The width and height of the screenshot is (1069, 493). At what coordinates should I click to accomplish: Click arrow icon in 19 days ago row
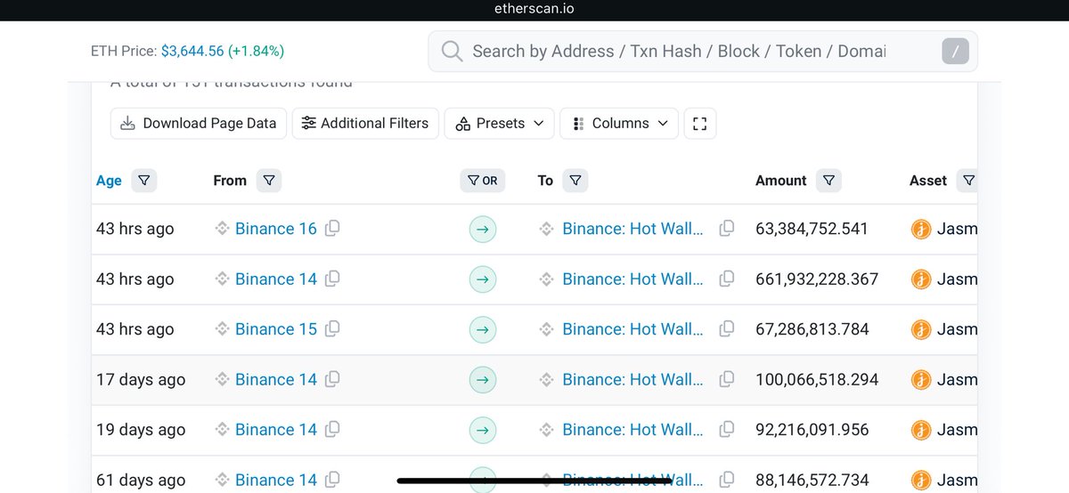pyautogui.click(x=482, y=430)
